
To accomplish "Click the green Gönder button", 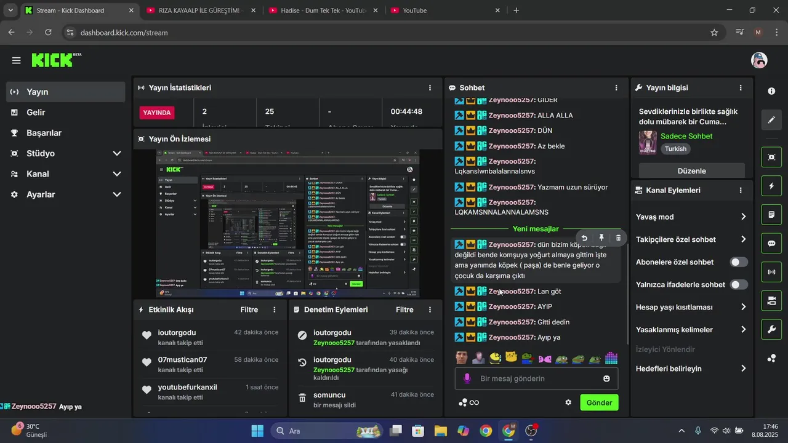I will [599, 402].
